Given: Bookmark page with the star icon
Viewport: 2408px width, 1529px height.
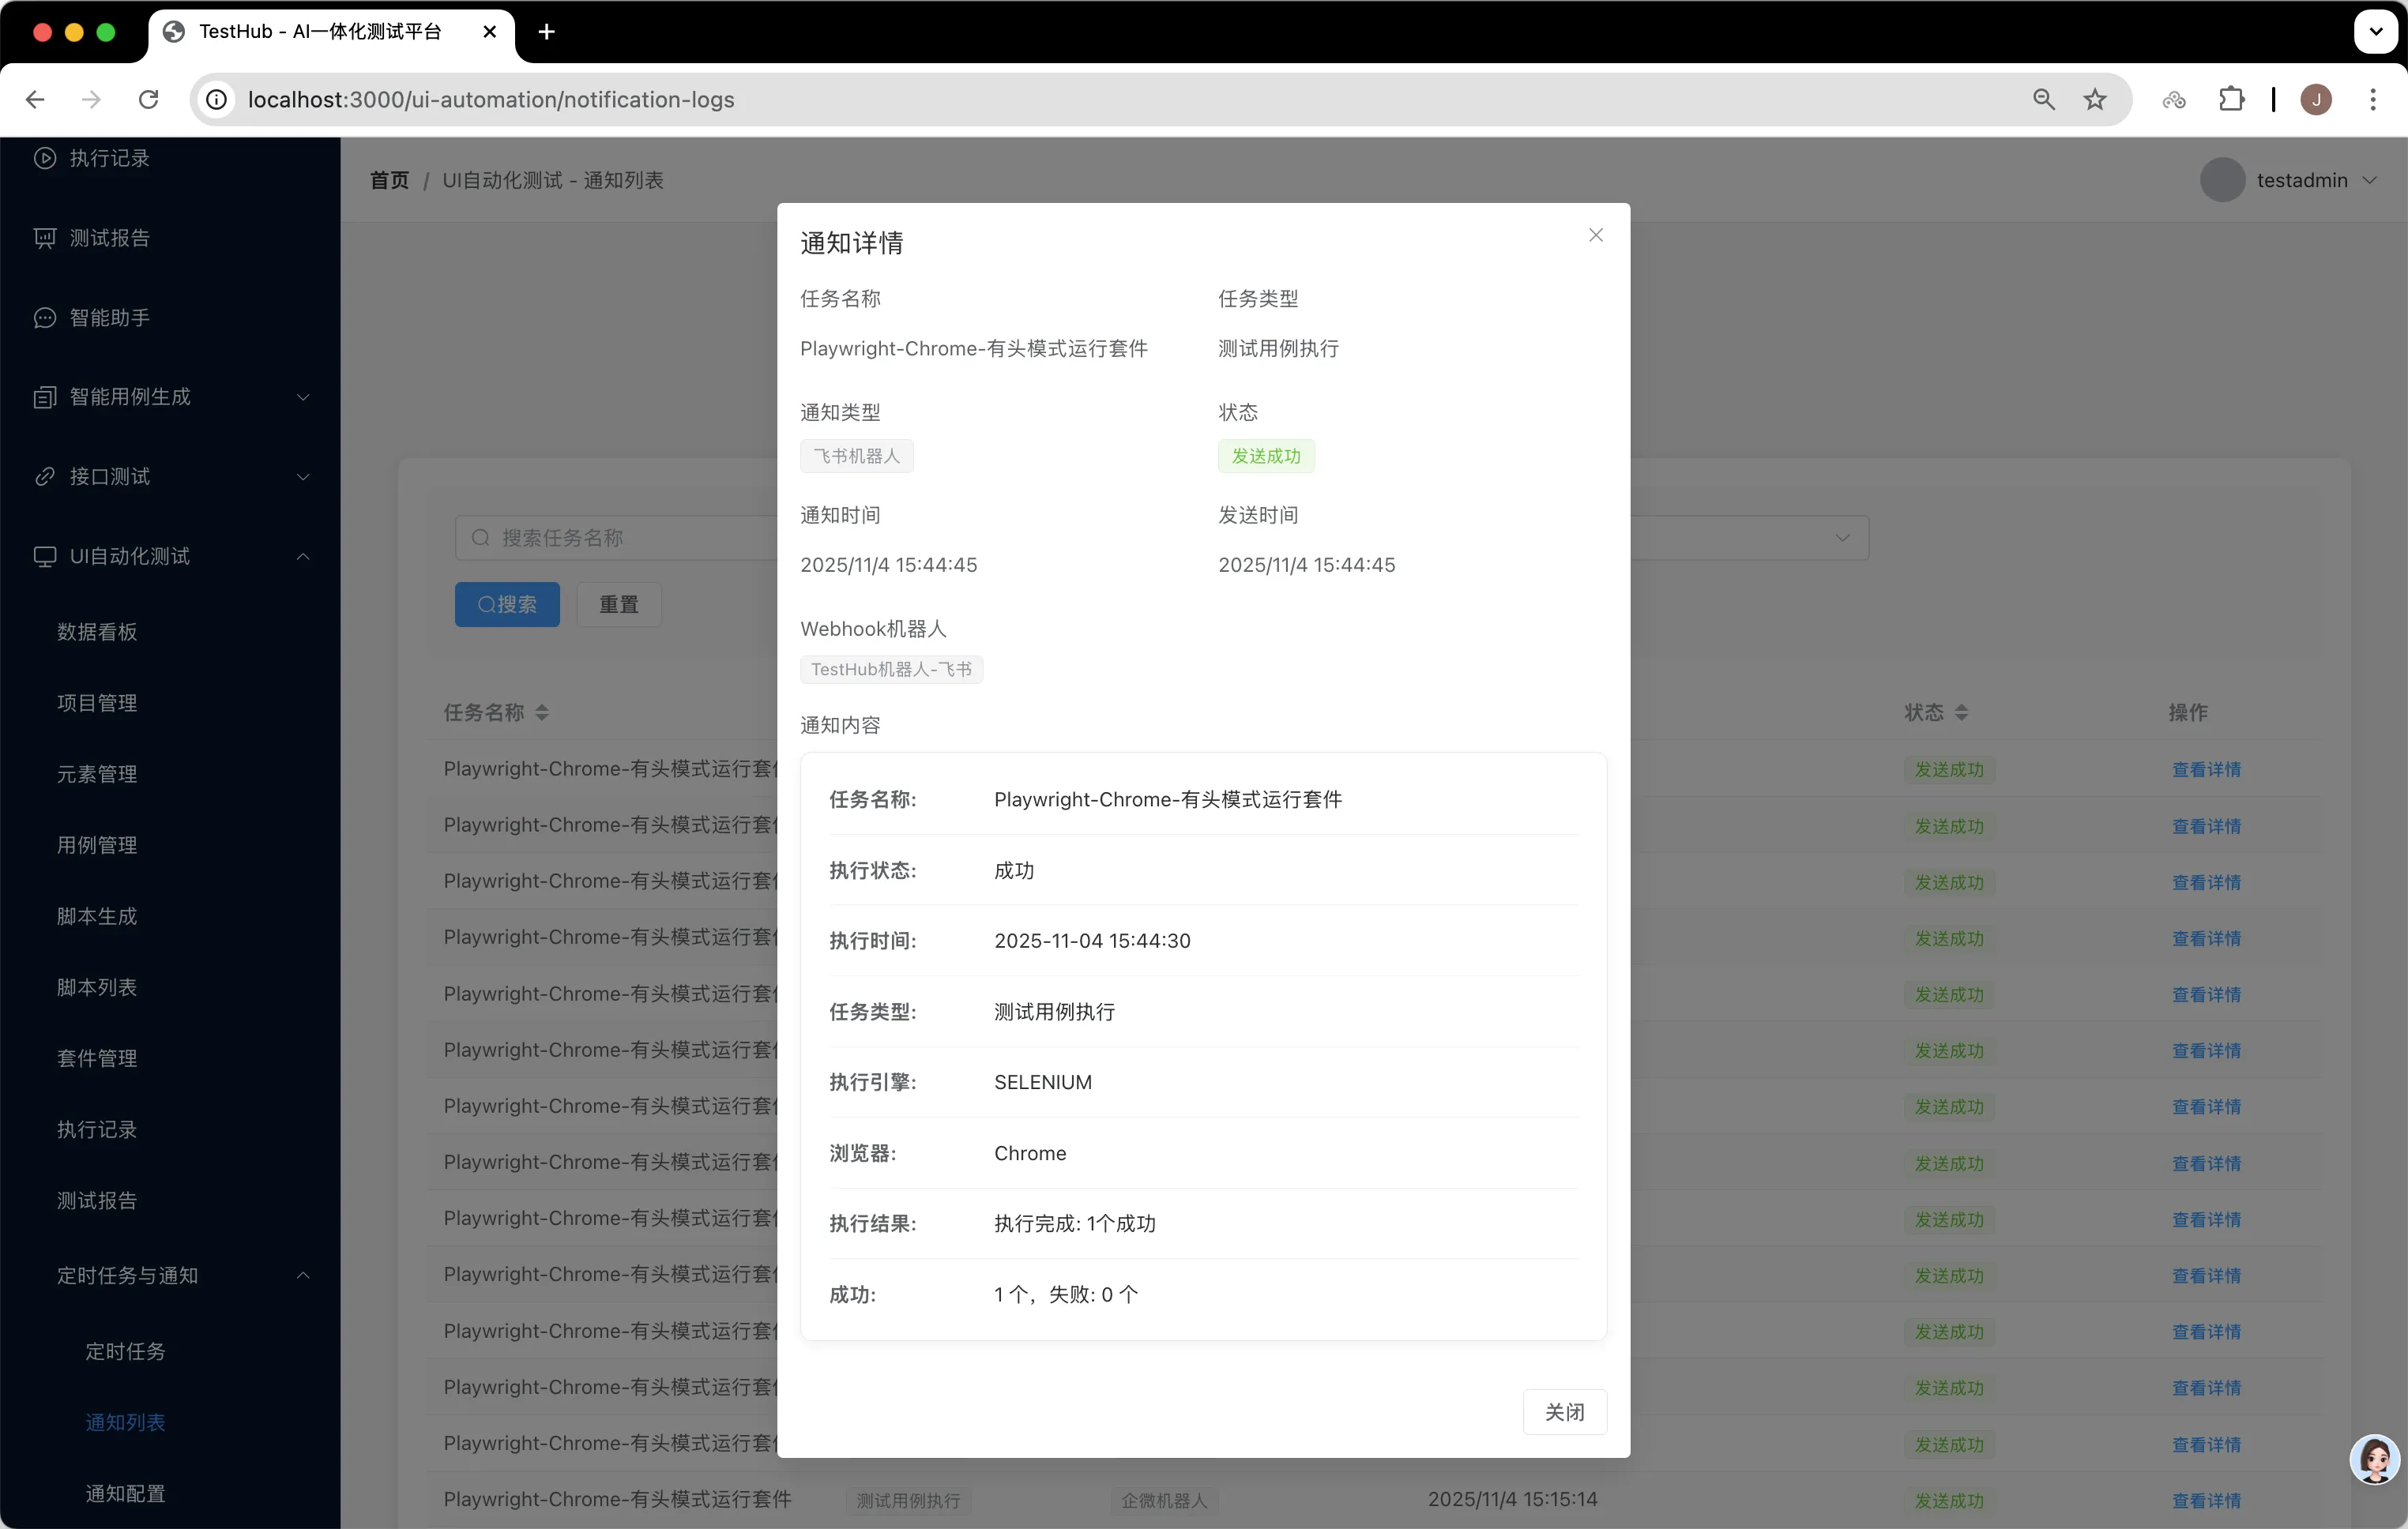Looking at the screenshot, I should [x=2094, y=100].
